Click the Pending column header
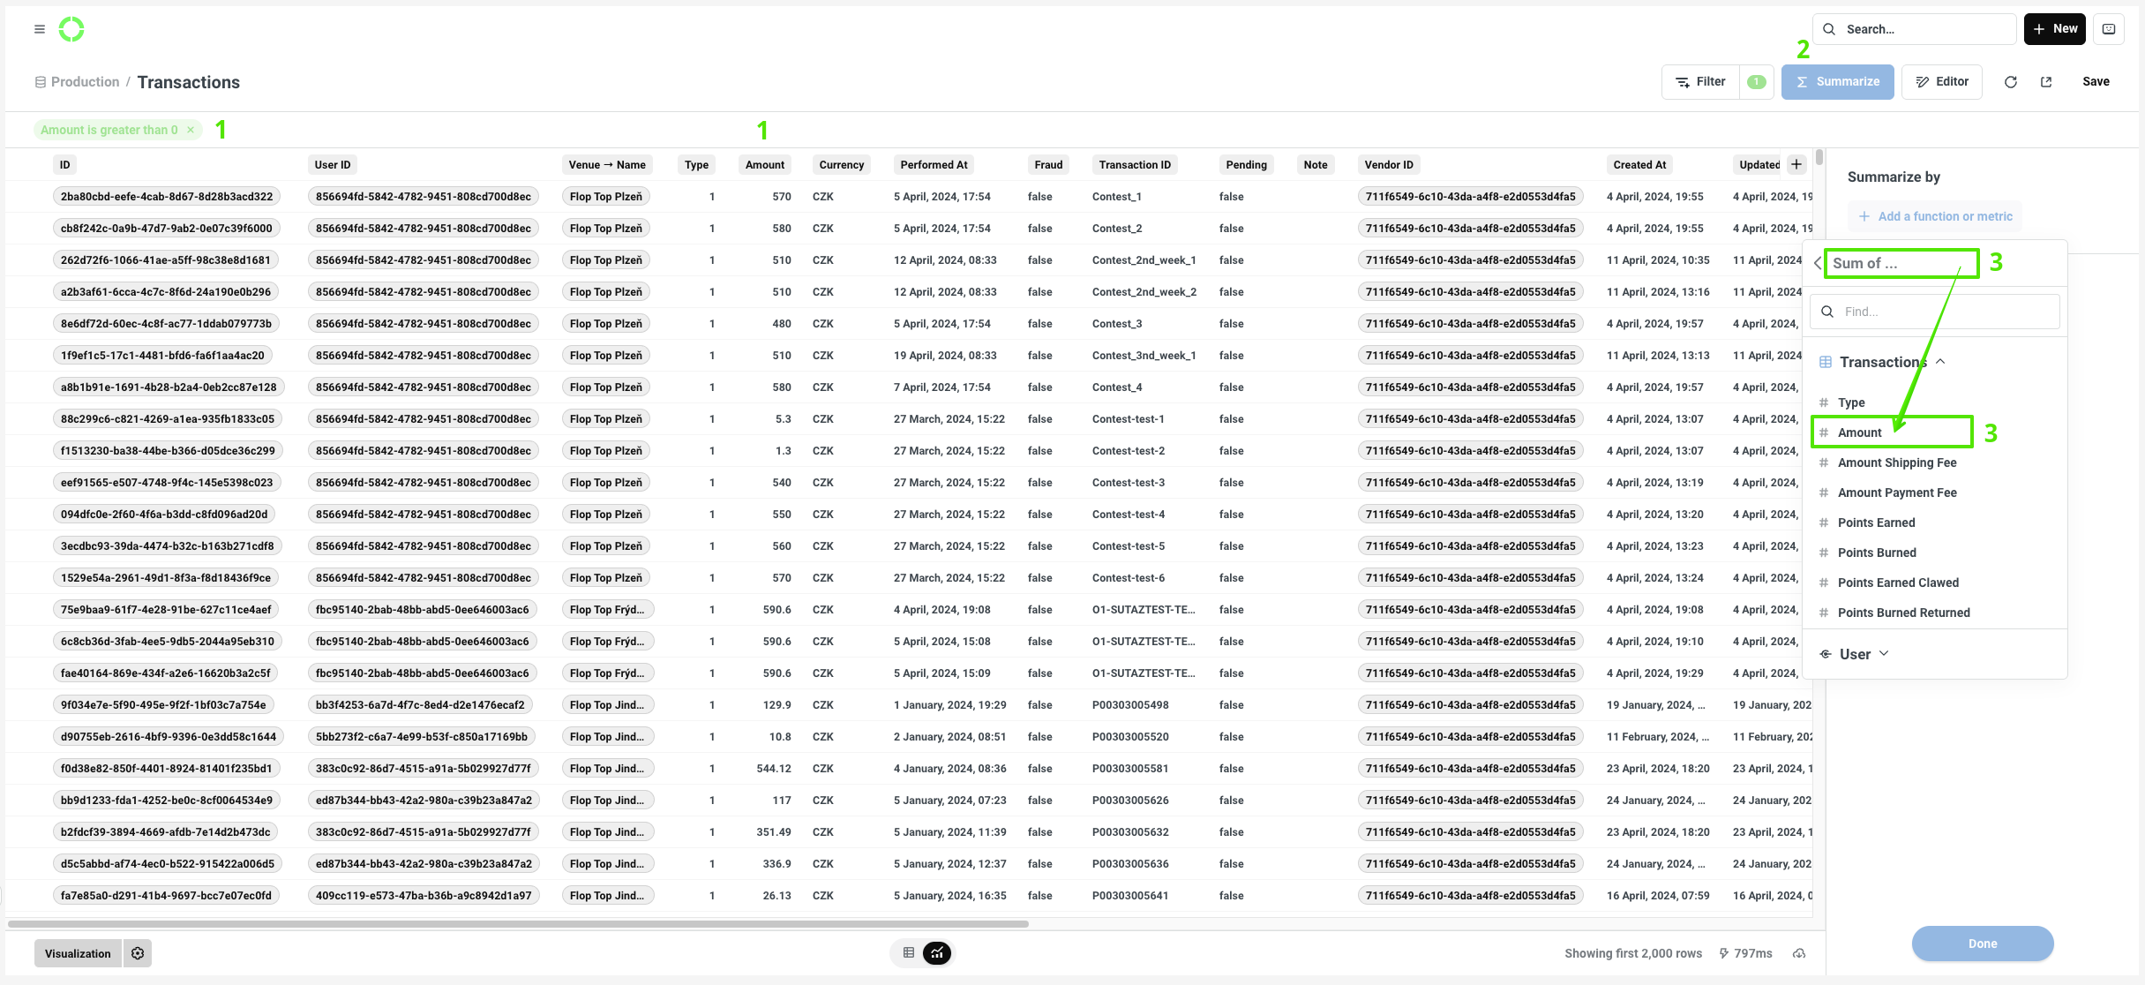This screenshot has height=985, width=2145. (x=1246, y=164)
